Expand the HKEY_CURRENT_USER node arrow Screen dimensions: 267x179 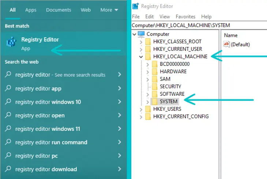click(x=141, y=49)
